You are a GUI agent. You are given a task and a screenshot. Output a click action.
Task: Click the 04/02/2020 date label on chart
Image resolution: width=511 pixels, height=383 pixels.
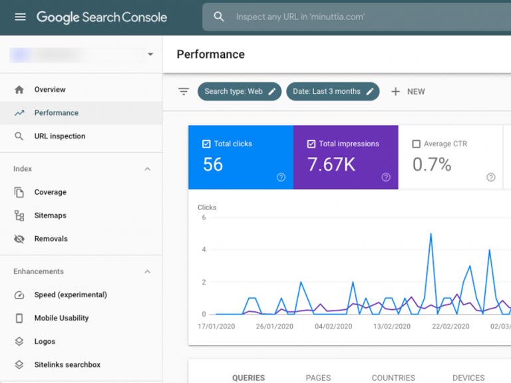333,326
